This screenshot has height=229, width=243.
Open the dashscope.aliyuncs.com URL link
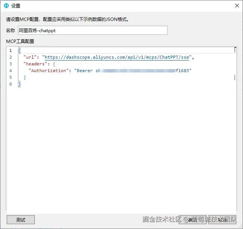point(117,57)
